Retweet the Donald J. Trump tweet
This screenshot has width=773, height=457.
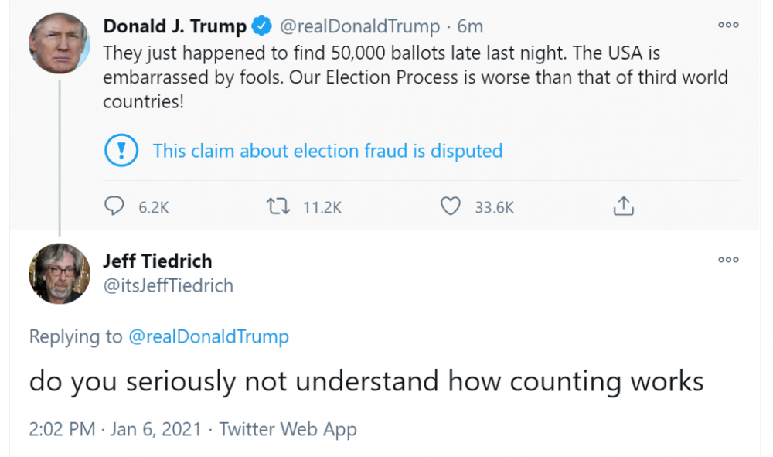[x=277, y=206]
